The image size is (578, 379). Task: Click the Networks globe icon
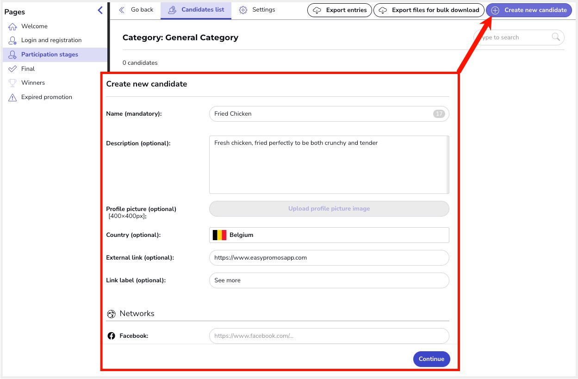point(111,314)
